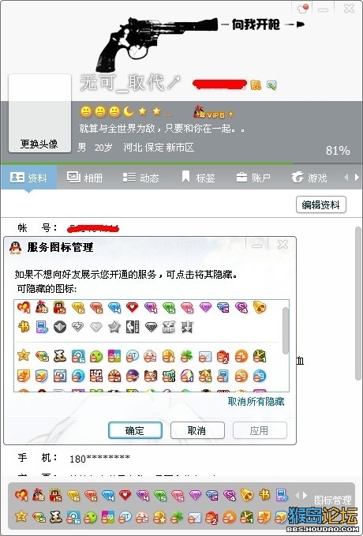Click the service icon list scrollbar
This screenshot has width=363, height=536.
286,330
